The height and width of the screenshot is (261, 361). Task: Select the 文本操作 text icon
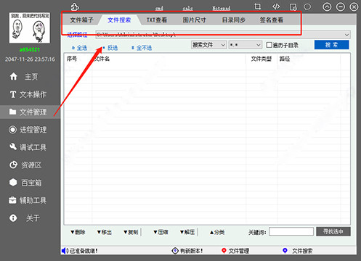coord(13,94)
